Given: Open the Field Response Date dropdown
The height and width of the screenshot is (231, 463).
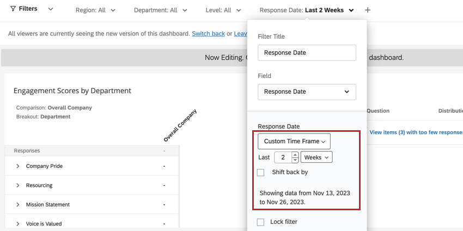Looking at the screenshot, I should tap(307, 92).
